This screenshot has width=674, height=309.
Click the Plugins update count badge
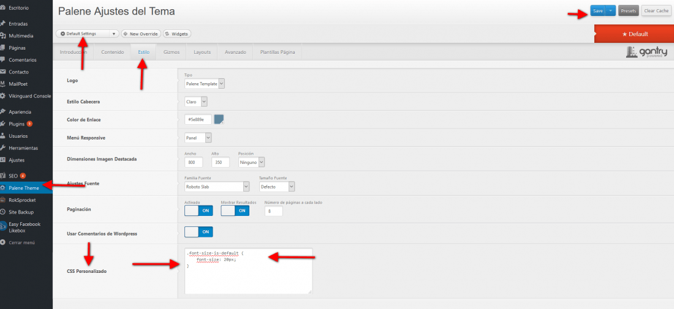tap(29, 124)
